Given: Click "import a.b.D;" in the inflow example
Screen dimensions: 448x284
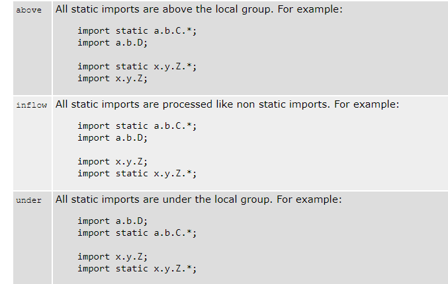Looking at the screenshot, I should click(112, 138).
